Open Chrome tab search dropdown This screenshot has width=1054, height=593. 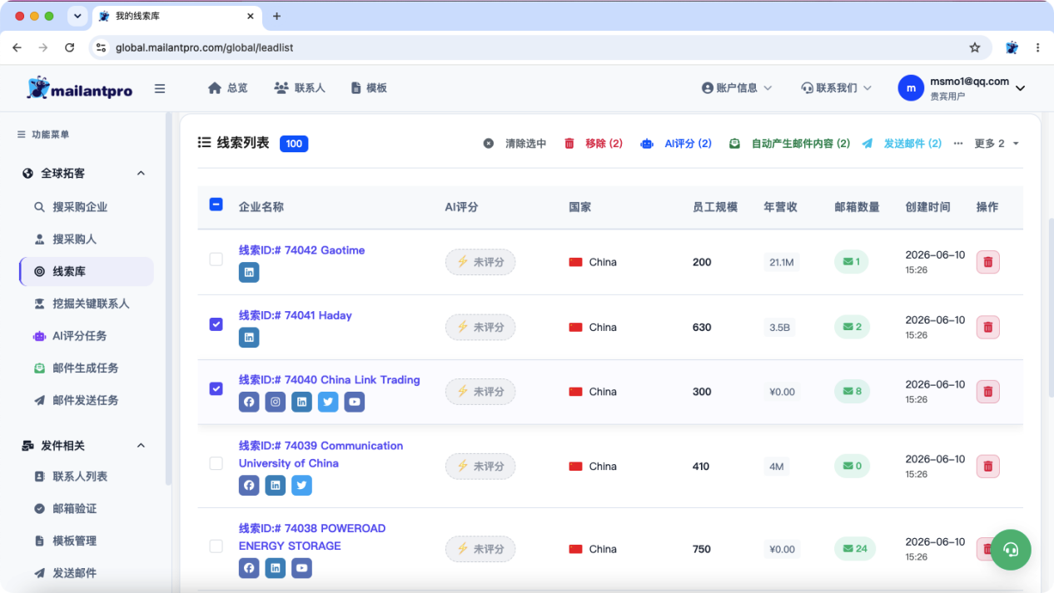pyautogui.click(x=78, y=16)
